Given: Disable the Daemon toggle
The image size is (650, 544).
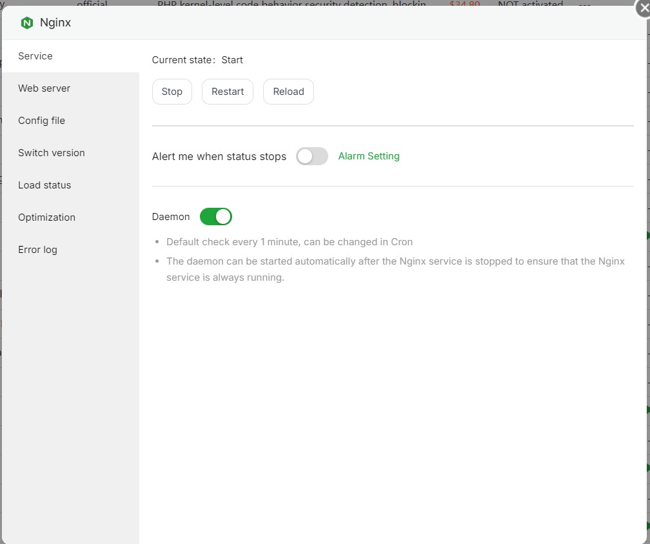Looking at the screenshot, I should click(216, 217).
